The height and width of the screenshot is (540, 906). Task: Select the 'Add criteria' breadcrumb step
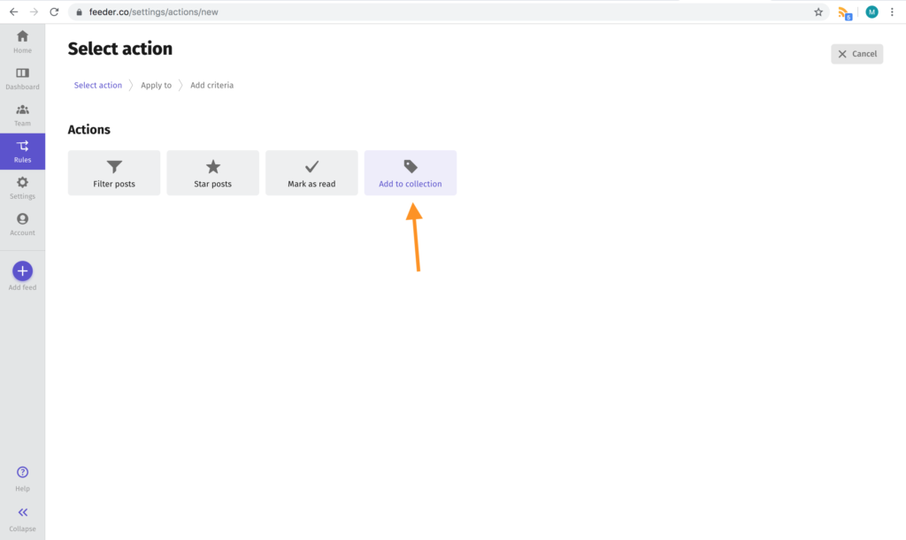(x=212, y=85)
